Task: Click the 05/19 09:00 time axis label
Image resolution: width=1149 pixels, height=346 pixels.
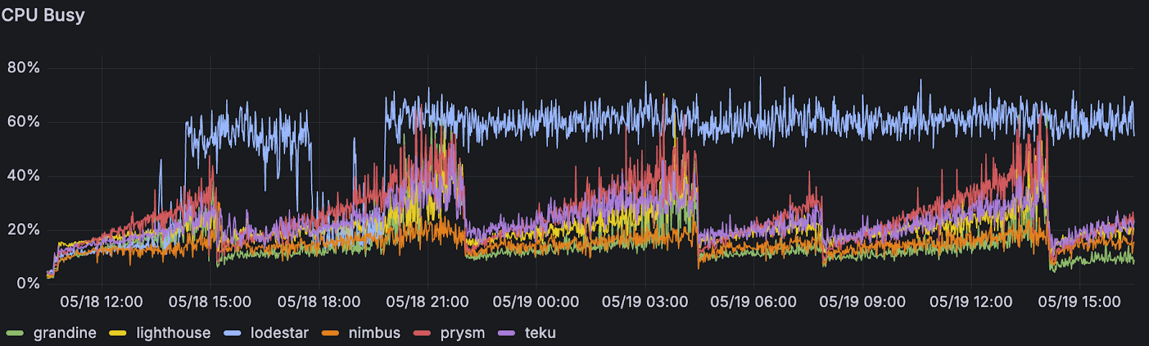Action: [x=862, y=302]
